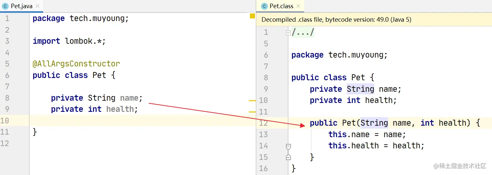Click the decompiled class file notification banner

(x=374, y=20)
